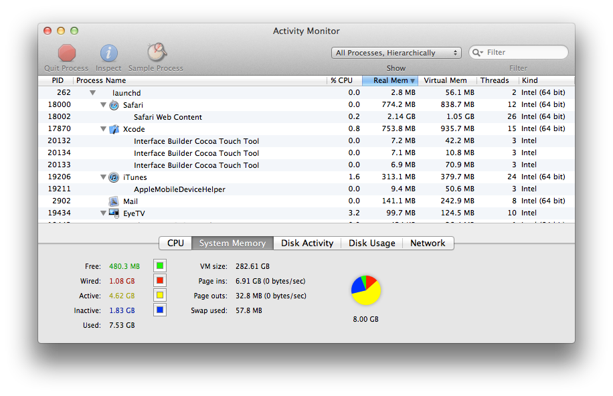
Task: Select the Safari Web Content process row
Action: click(306, 117)
